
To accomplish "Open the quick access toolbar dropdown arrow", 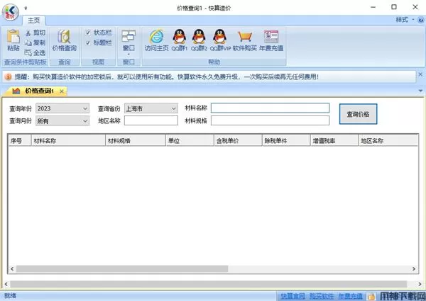I will pyautogui.click(x=26, y=8).
